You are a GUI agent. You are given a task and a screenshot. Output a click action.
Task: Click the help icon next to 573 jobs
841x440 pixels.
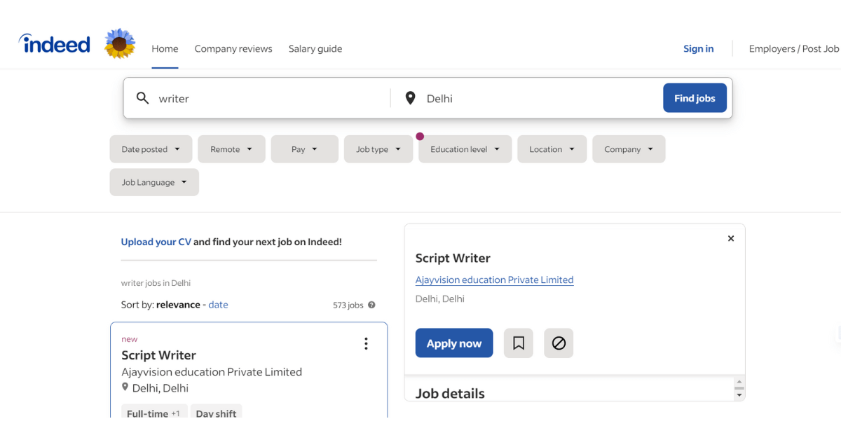[x=371, y=304]
